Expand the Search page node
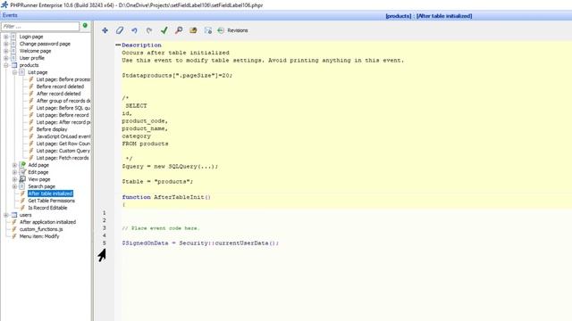The width and height of the screenshot is (572, 321). tap(14, 186)
